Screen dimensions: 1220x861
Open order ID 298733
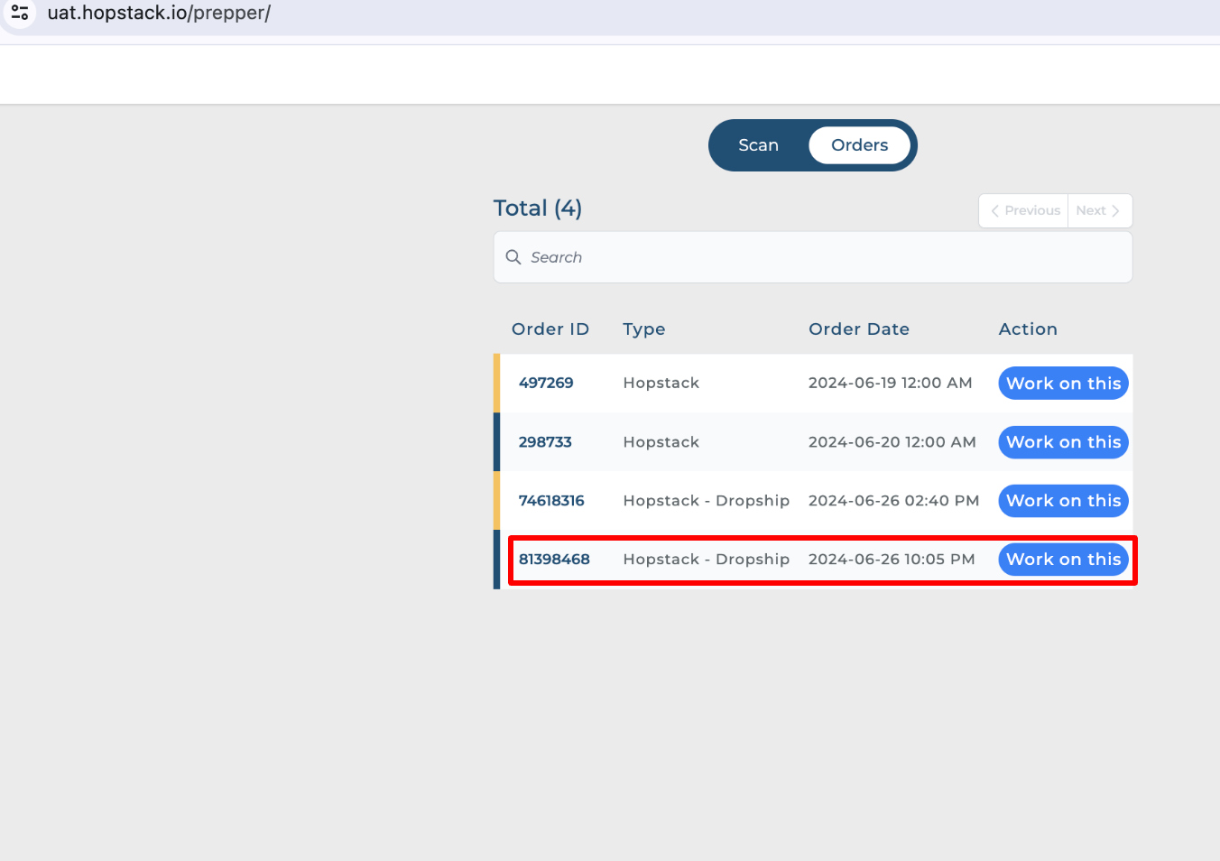[545, 442]
